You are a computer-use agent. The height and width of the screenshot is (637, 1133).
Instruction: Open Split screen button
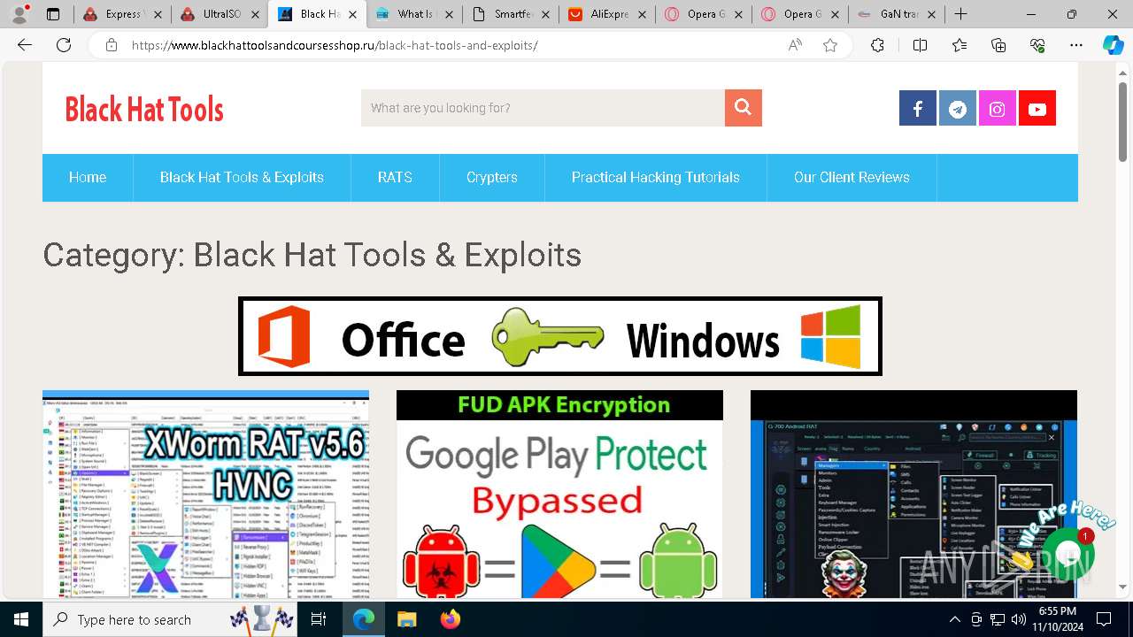(x=920, y=45)
